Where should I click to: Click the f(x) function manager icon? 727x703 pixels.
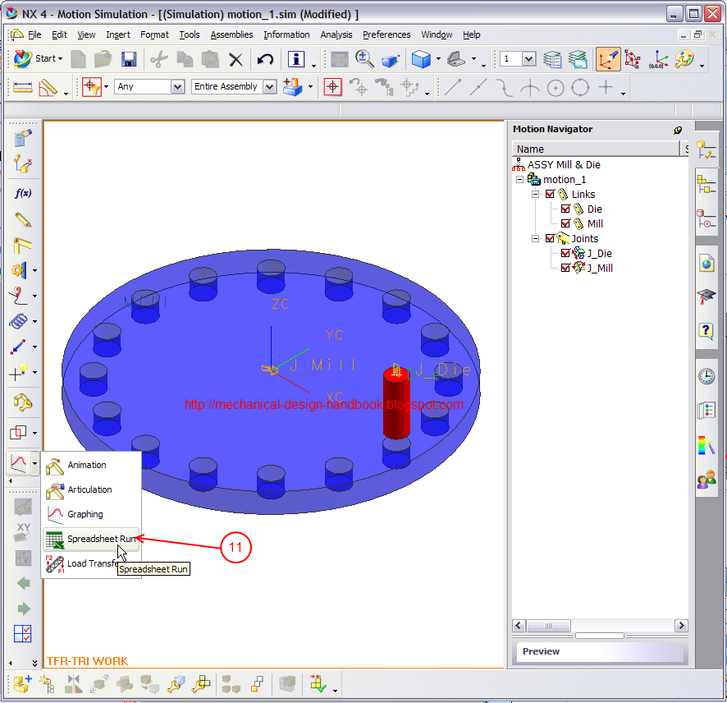tap(23, 193)
